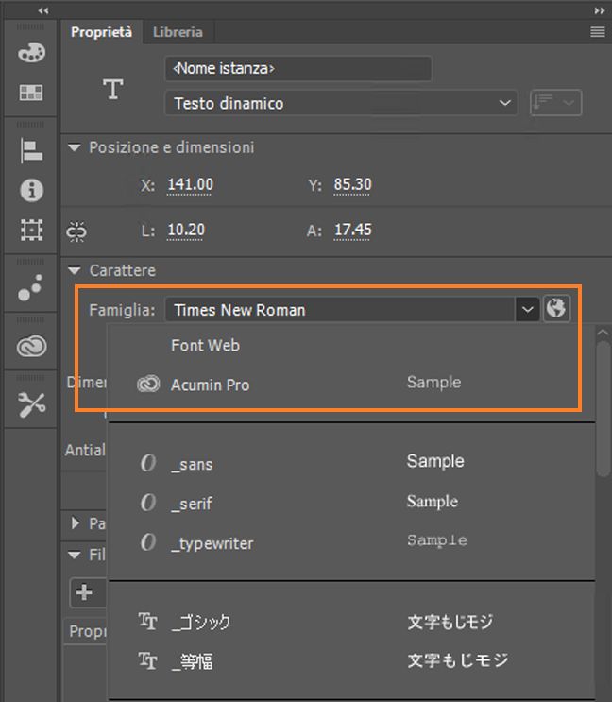Switch to the Proprietà tab
Image resolution: width=612 pixels, height=702 pixels.
click(102, 32)
